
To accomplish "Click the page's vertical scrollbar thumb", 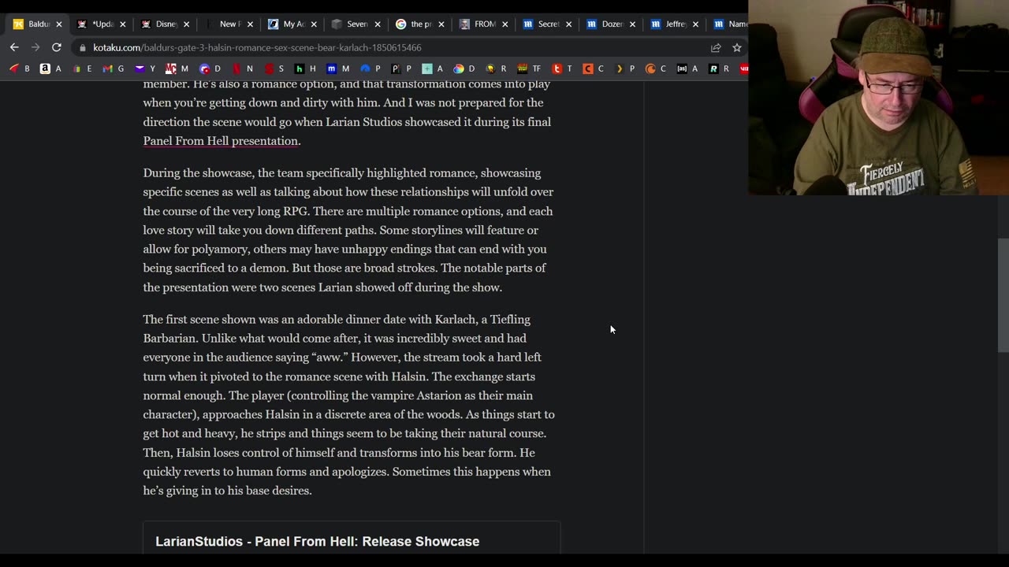I will pyautogui.click(x=1003, y=295).
